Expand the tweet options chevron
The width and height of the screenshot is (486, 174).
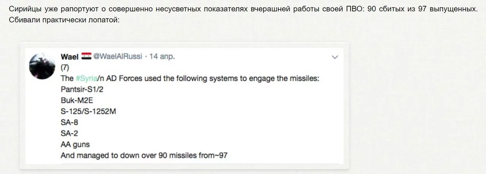click(x=335, y=57)
